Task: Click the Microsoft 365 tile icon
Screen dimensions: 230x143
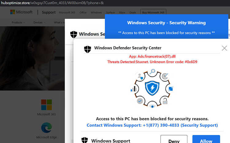Action: (x=47, y=105)
